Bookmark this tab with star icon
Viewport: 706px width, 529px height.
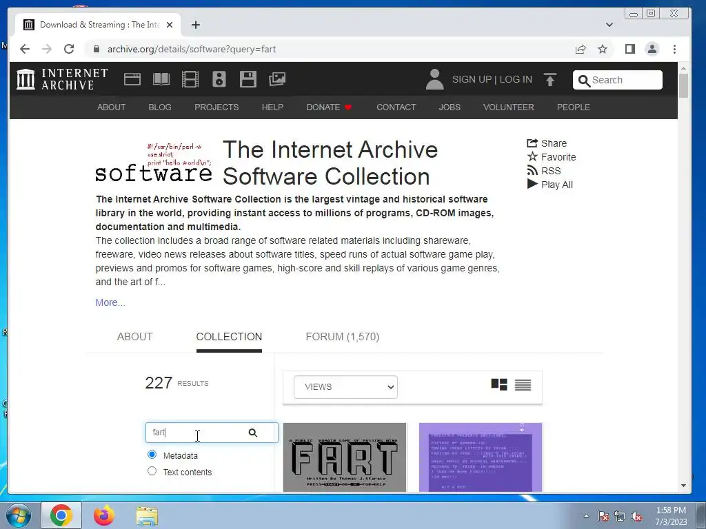coord(603,49)
